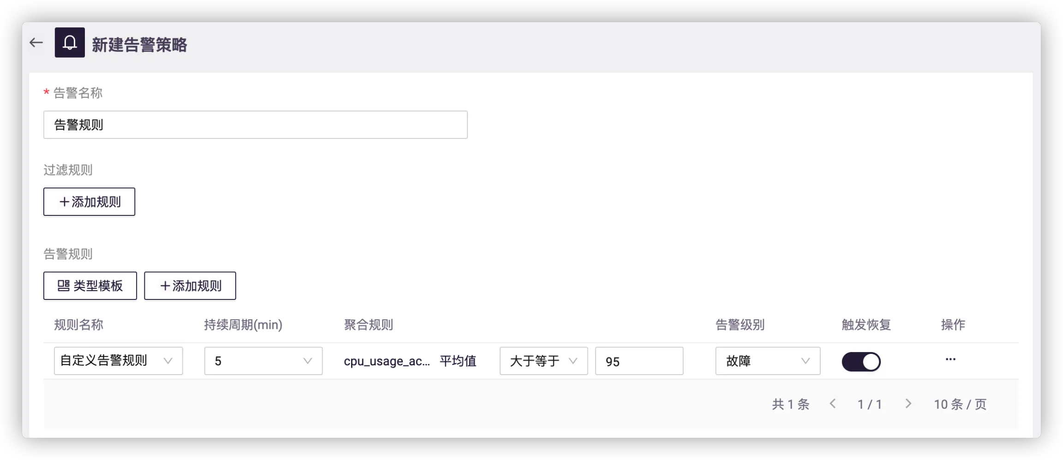Click the 告警名称 input field
The height and width of the screenshot is (460, 1063).
tap(255, 125)
